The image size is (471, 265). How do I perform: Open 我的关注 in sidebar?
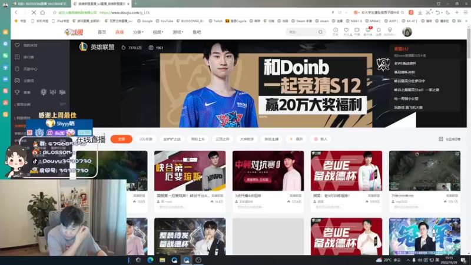click(x=30, y=45)
